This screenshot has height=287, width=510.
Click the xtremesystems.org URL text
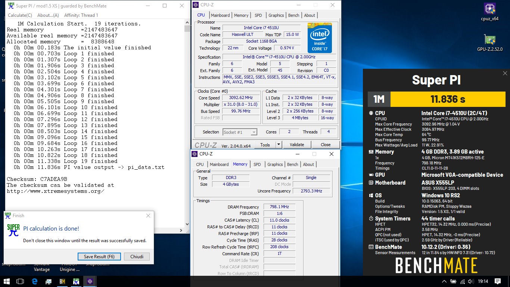[x=56, y=191]
